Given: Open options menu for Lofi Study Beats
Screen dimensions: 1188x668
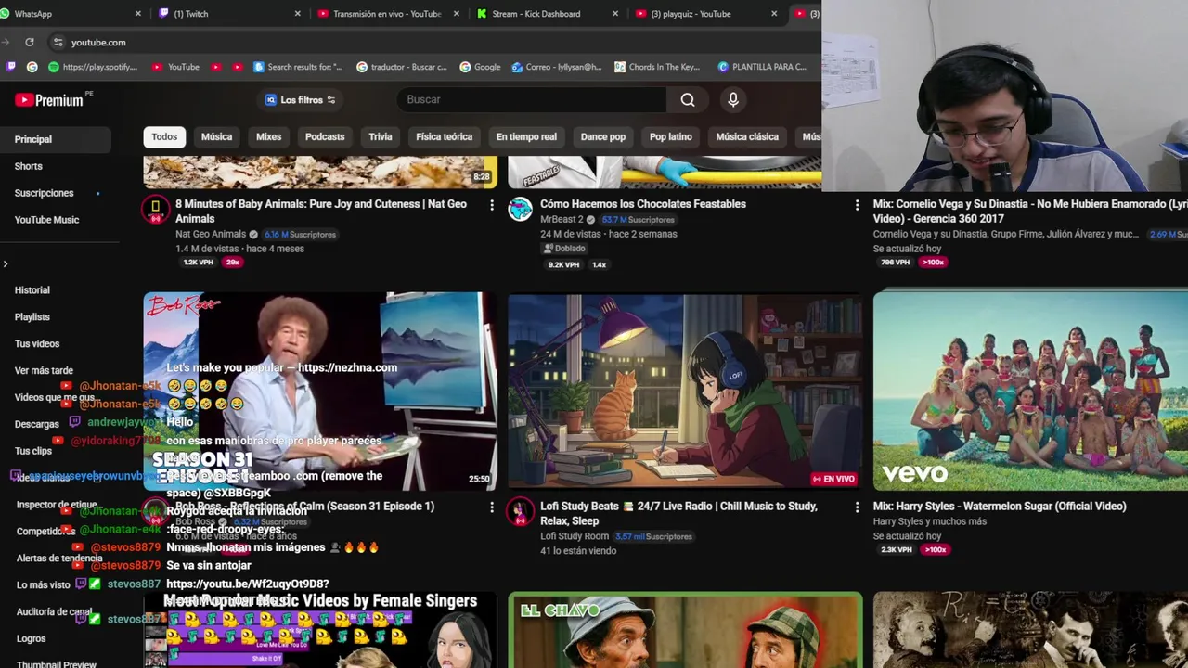Looking at the screenshot, I should coord(857,507).
